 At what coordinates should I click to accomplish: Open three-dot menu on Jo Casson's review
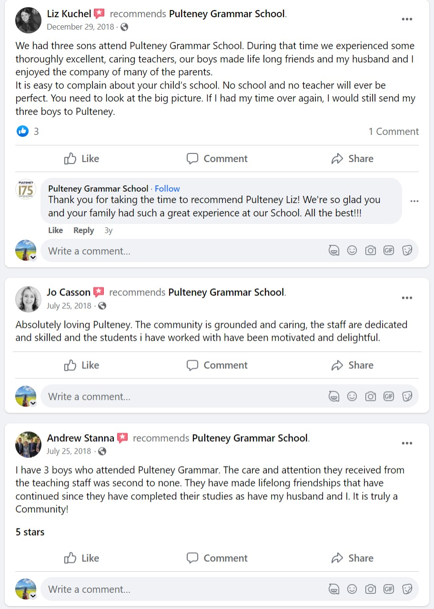[x=406, y=298]
